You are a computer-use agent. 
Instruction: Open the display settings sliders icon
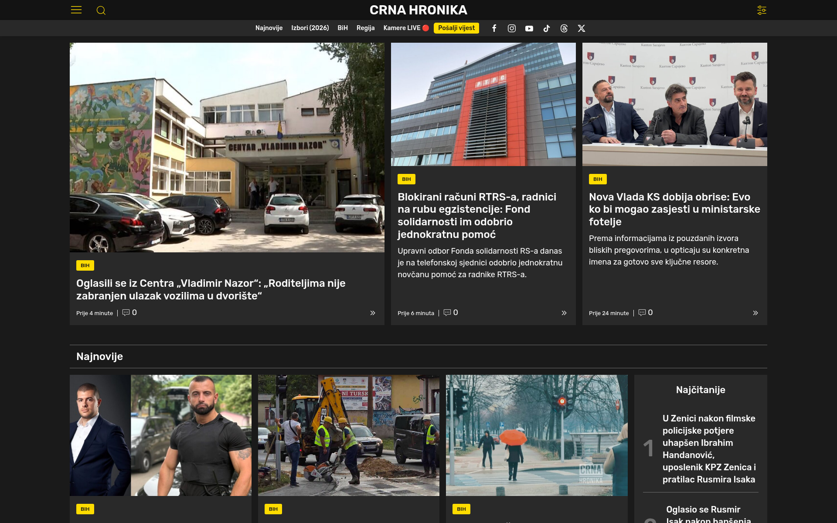[x=762, y=10]
